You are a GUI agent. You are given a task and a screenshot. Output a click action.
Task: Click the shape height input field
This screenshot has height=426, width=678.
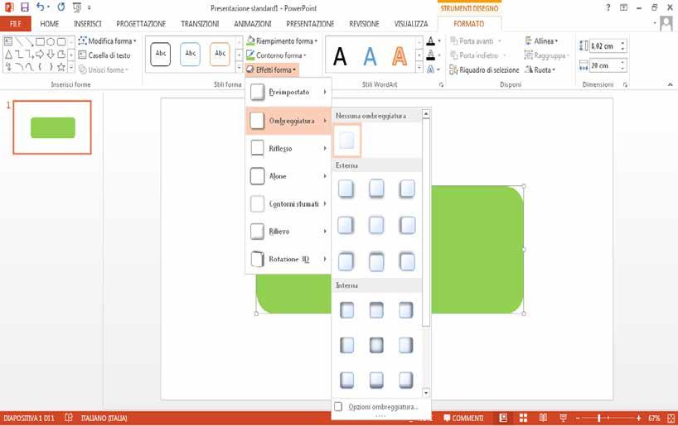[x=605, y=45]
